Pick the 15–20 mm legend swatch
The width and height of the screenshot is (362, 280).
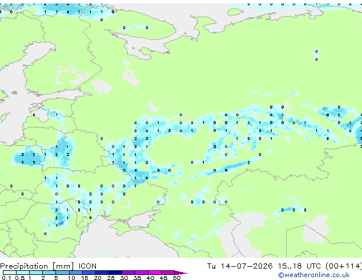(89, 273)
